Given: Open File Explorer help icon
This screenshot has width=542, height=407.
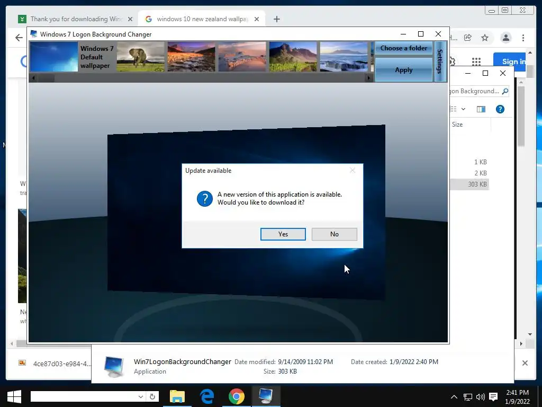Looking at the screenshot, I should pyautogui.click(x=500, y=109).
